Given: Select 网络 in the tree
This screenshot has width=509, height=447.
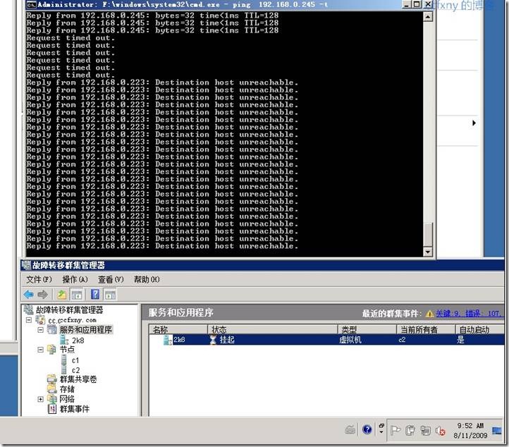Looking at the screenshot, I should [x=67, y=399].
